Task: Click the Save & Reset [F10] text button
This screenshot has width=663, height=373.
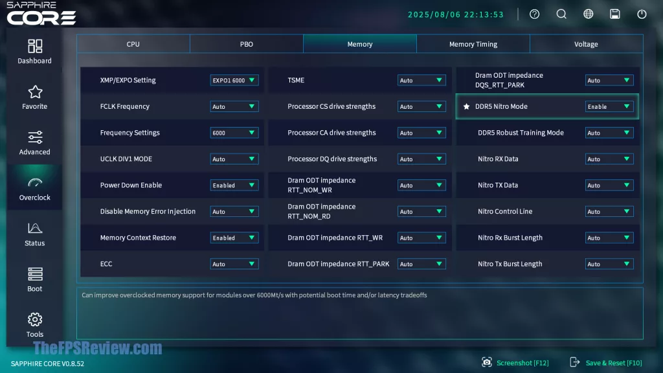Action: [x=614, y=363]
